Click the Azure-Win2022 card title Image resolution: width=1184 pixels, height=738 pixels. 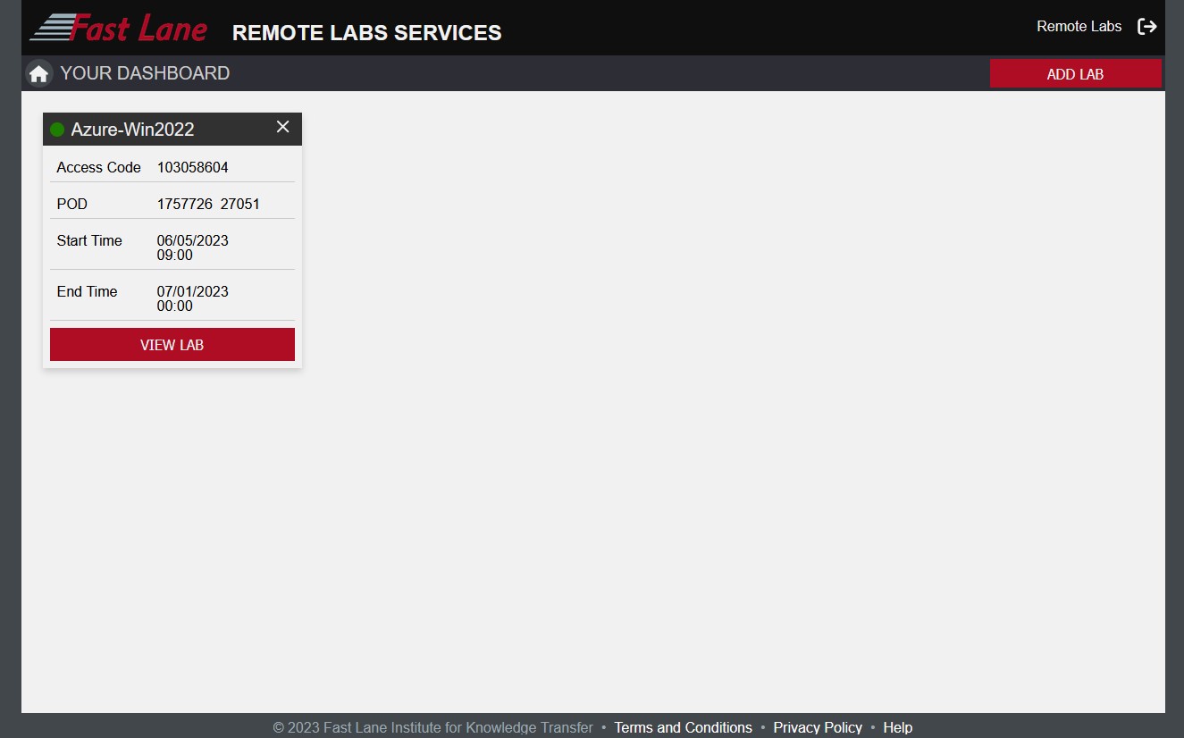[x=132, y=130]
